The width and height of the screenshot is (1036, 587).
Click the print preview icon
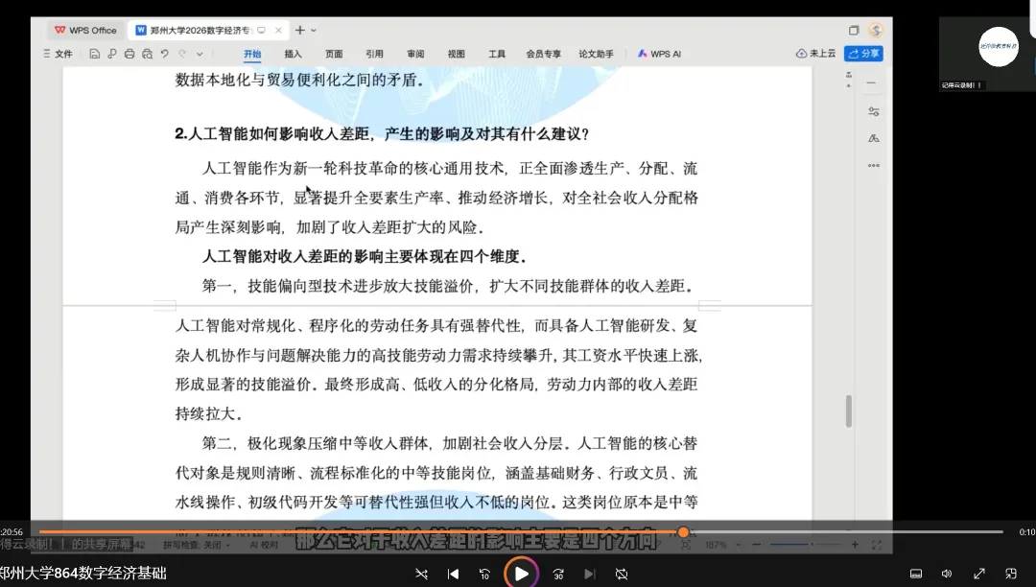(x=148, y=54)
